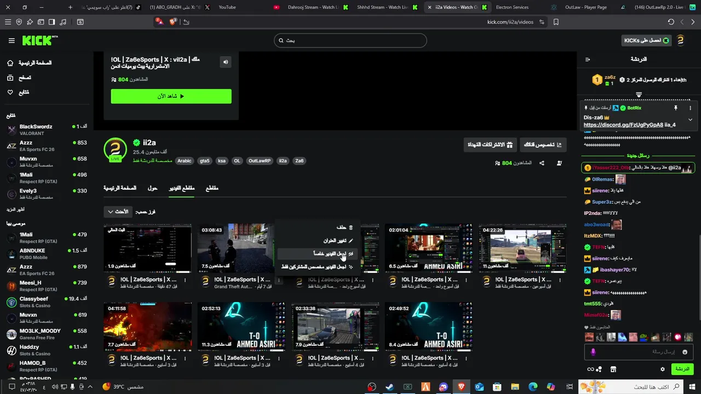Mute the live stream preview sound

[x=226, y=62]
